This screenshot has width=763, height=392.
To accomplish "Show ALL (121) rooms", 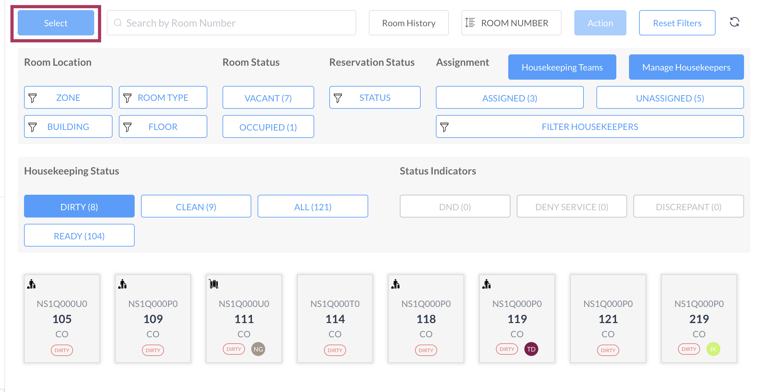I will tap(313, 206).
